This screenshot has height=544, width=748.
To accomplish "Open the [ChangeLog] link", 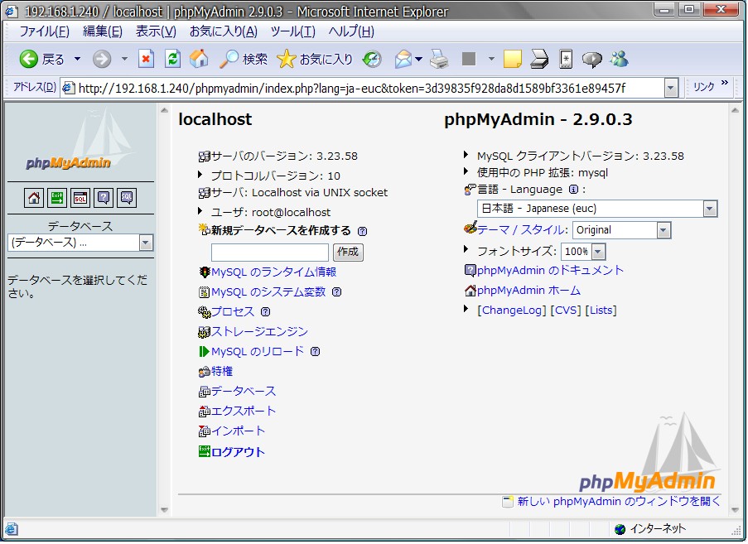I will pos(512,311).
